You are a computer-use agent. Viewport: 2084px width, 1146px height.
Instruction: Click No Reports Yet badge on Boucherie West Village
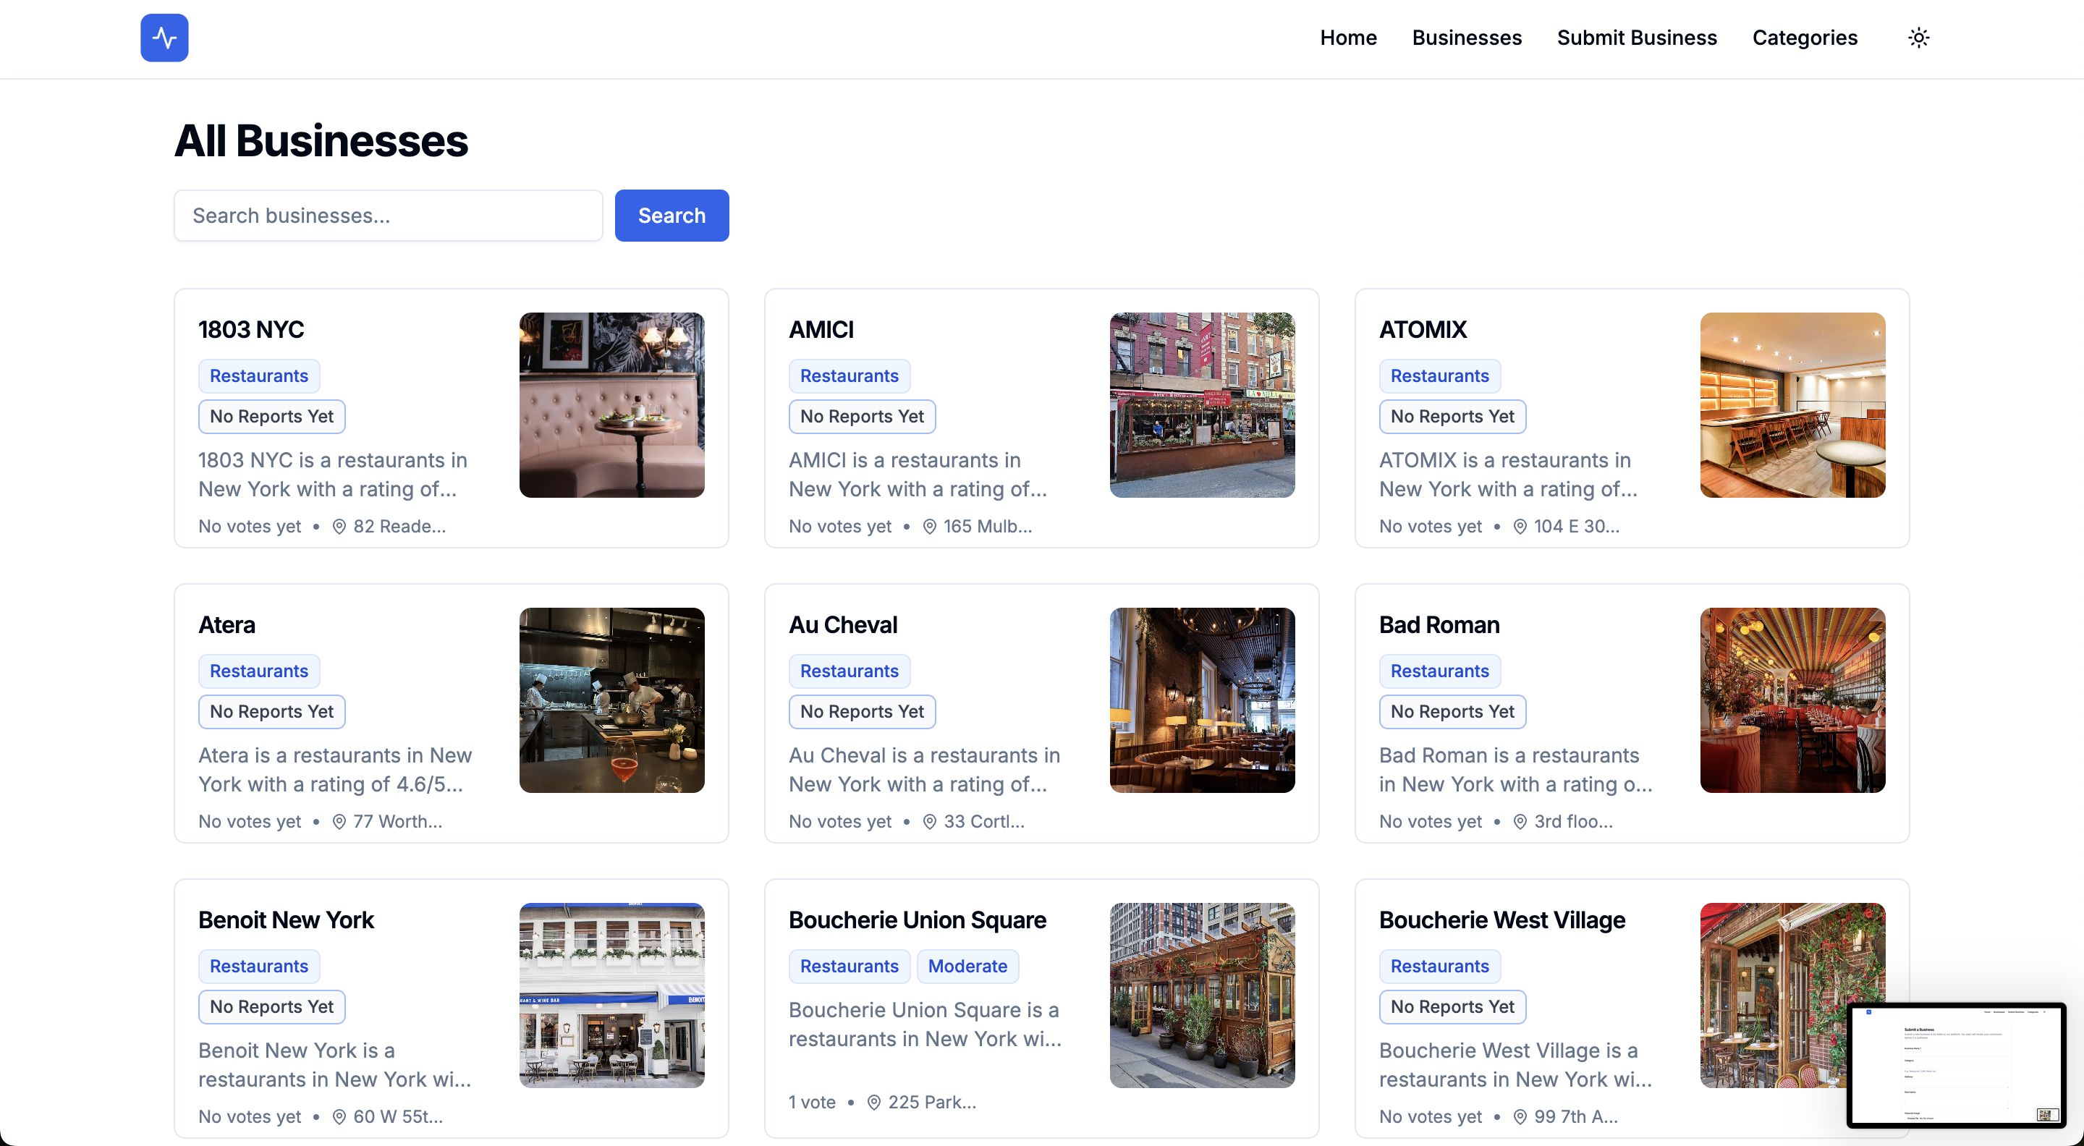coord(1453,1007)
